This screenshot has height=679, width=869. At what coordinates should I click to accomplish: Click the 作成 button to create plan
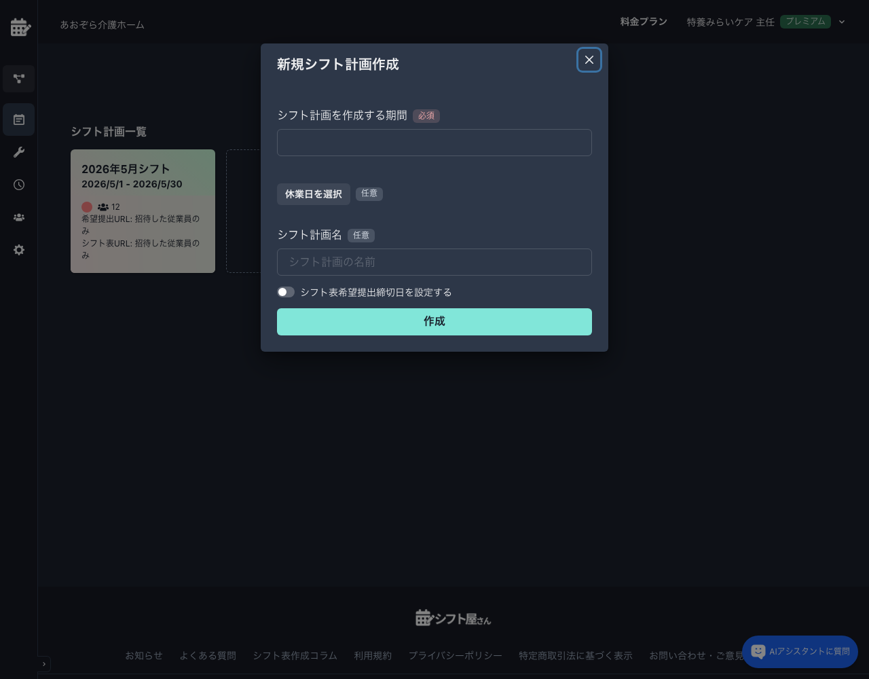tap(434, 321)
